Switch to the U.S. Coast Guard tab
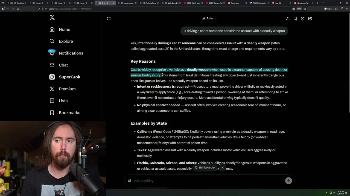The image size is (350, 196). (17, 3)
